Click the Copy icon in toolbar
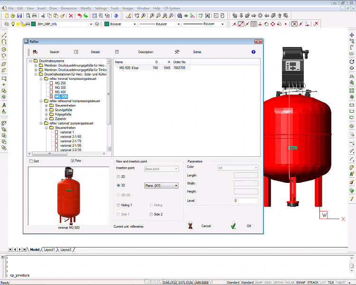This screenshot has width=356, height=285. point(49,16)
